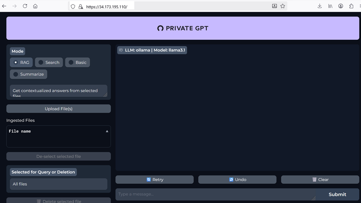Viewport: 361px width, 203px height.
Task: Bookmark this page with star icon
Action: point(283,6)
